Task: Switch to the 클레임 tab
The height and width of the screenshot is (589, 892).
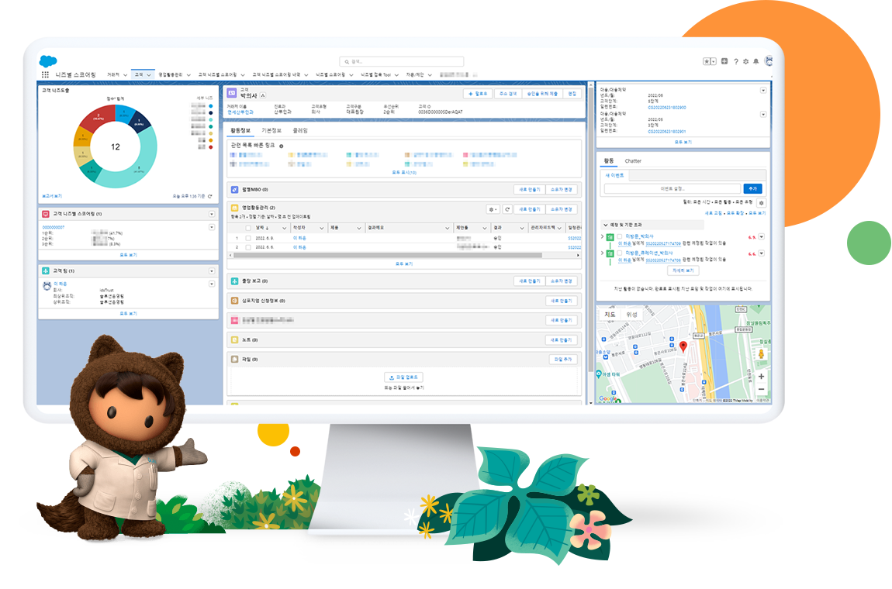Action: (x=300, y=131)
